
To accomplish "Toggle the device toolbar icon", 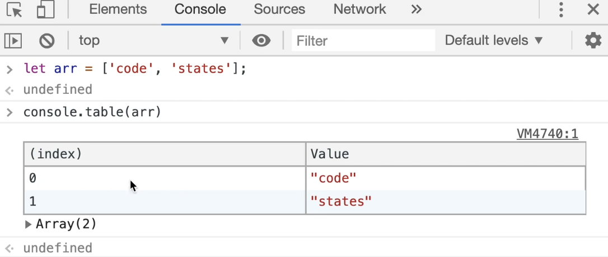I will tap(45, 9).
